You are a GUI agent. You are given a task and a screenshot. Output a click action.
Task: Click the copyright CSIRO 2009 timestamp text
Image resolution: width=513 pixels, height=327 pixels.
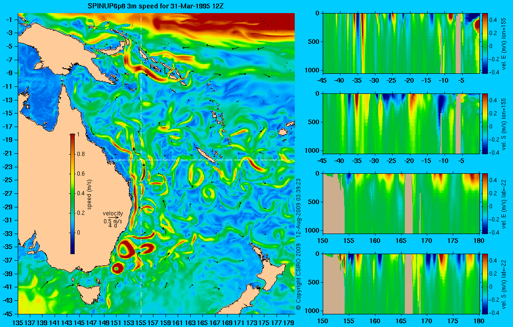(x=298, y=244)
